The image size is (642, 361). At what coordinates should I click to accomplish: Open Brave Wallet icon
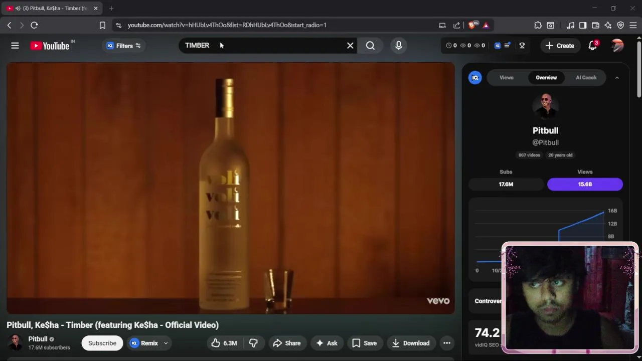click(595, 25)
